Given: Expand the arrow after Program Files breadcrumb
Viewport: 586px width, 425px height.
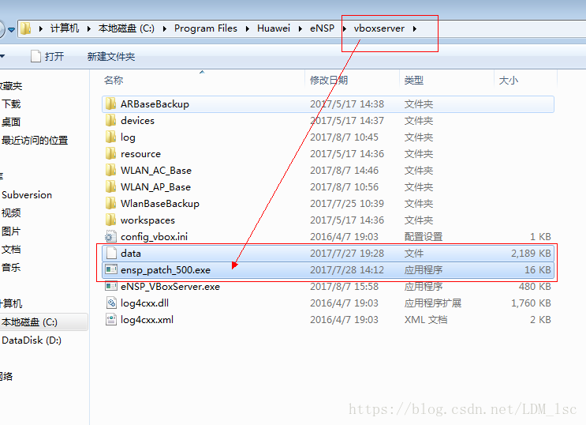Looking at the screenshot, I should point(248,28).
